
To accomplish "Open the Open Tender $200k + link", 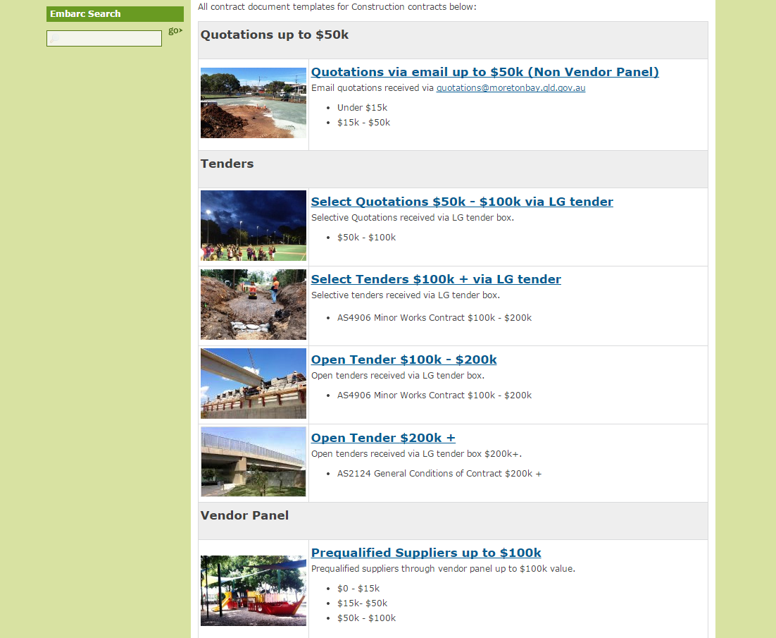I will pyautogui.click(x=383, y=438).
